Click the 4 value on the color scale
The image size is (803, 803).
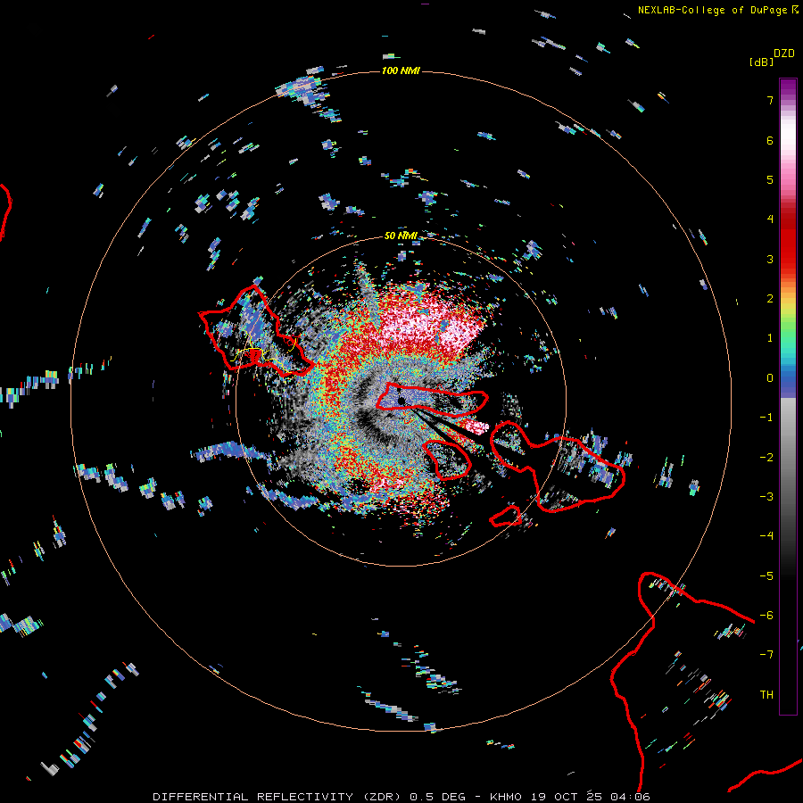(x=770, y=219)
